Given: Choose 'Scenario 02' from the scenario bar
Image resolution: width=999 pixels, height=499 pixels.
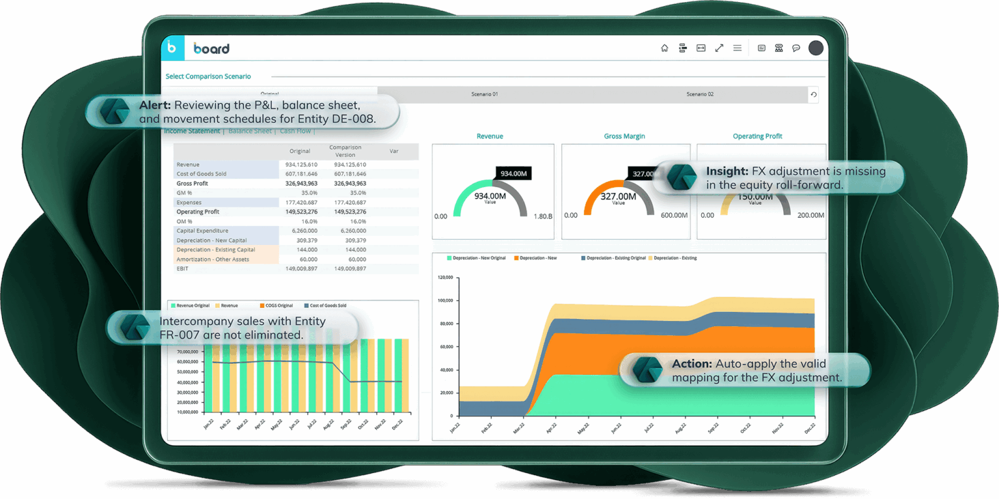Looking at the screenshot, I should tap(700, 94).
